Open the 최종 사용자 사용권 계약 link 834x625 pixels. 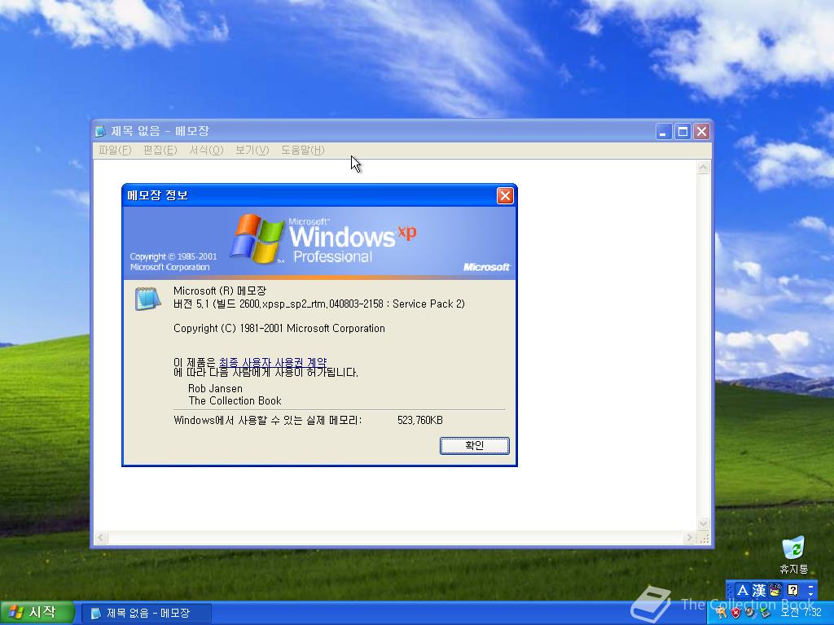click(x=273, y=362)
